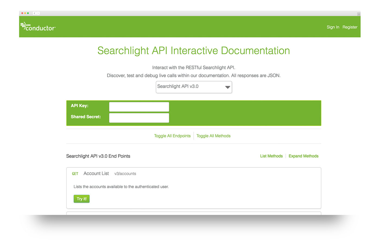Screen dimensions: 380x248
Task: Open the Sign In link
Action: pos(333,27)
